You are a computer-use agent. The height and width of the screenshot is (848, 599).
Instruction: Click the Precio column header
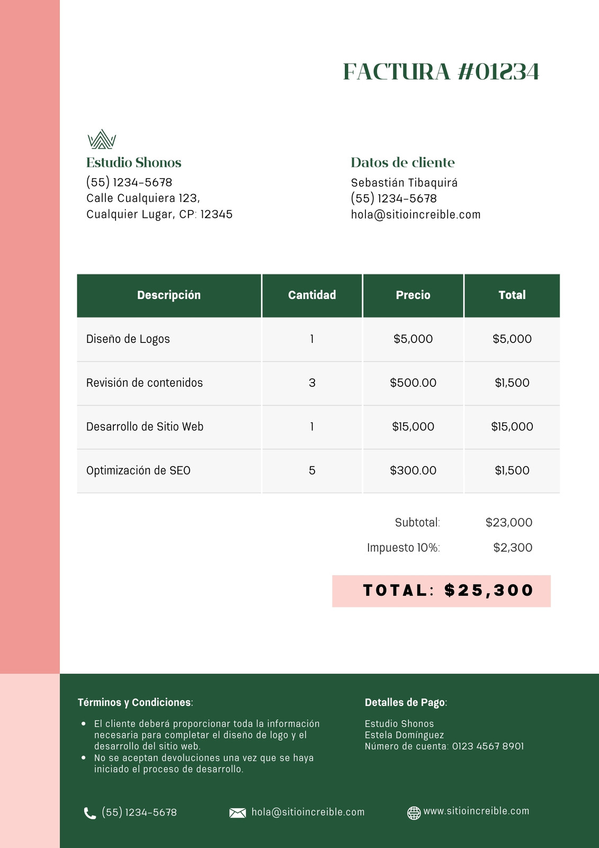coord(413,295)
